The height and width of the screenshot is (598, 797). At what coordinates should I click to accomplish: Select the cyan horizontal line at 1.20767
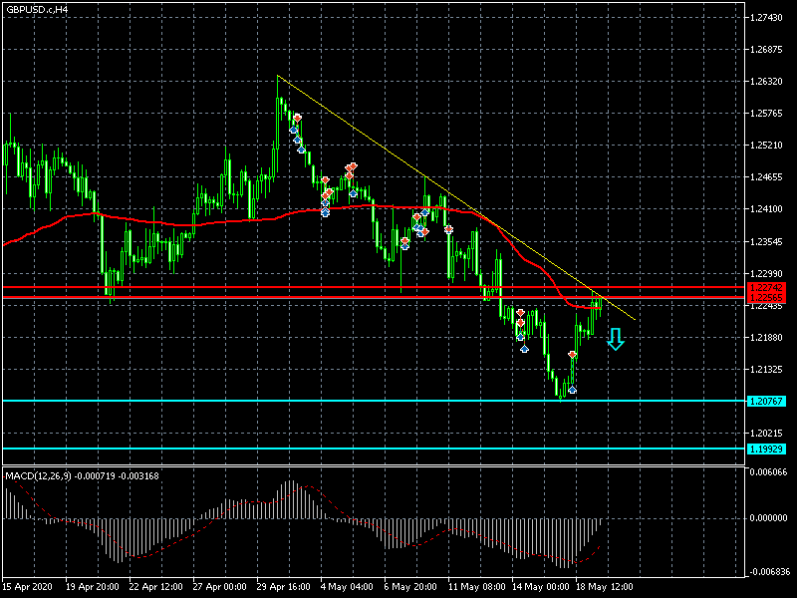(299, 401)
